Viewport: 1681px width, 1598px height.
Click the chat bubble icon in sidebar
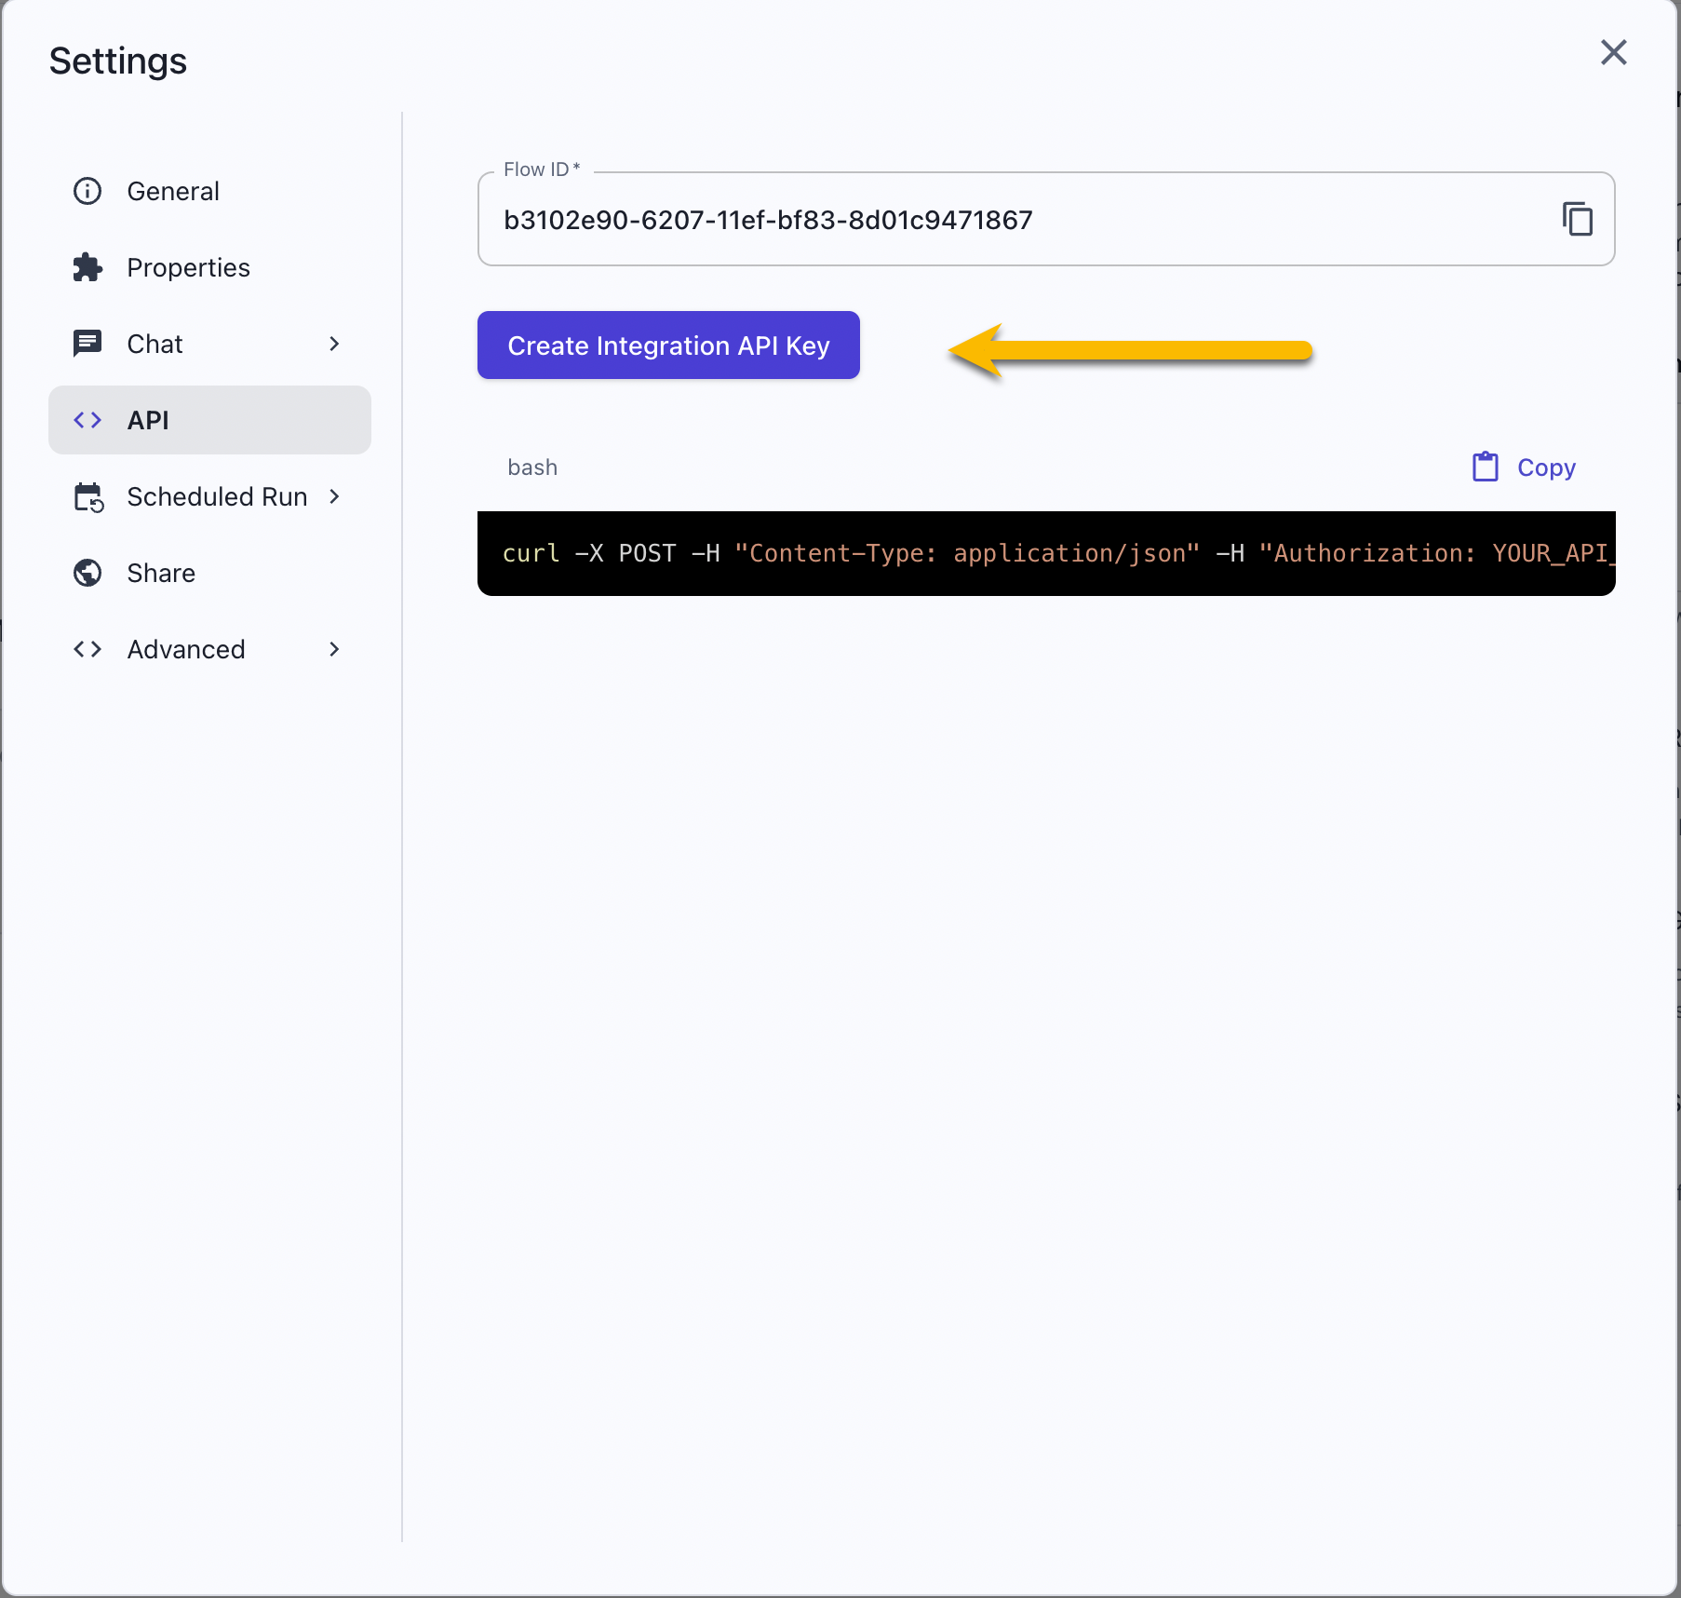87,344
